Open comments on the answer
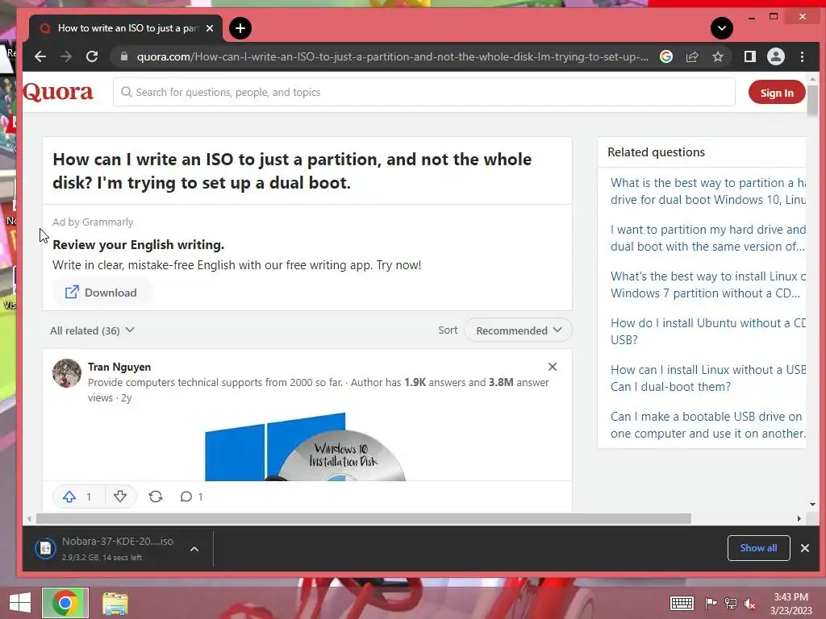Screen dimensions: 826x619 click(x=191, y=496)
